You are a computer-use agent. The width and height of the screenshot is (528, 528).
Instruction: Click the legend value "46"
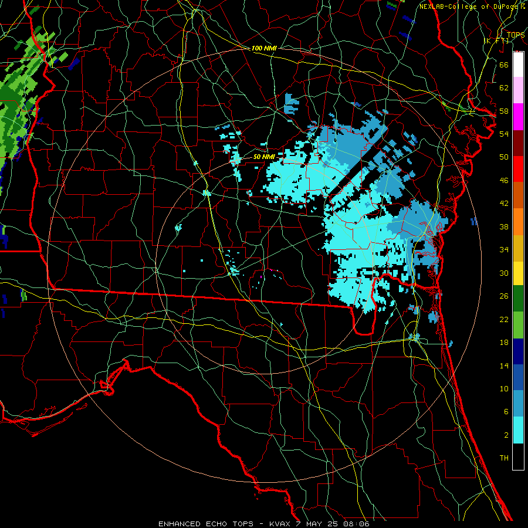[504, 181]
